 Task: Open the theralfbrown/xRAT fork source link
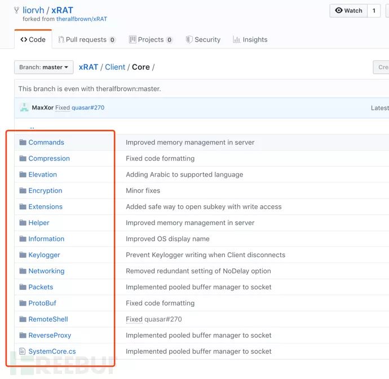coord(81,19)
